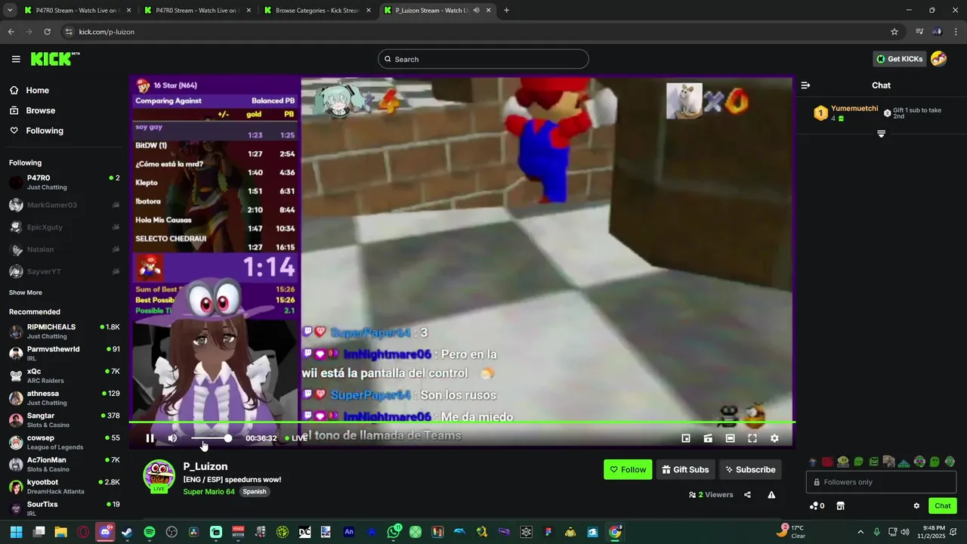The width and height of the screenshot is (967, 544).
Task: Collapse the chat panel with arrow icon
Action: (x=805, y=85)
